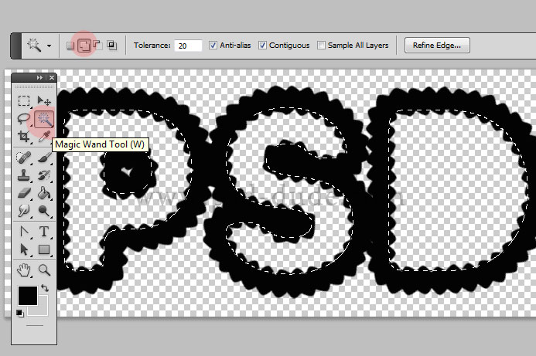Click the Tolerance value field

(188, 46)
